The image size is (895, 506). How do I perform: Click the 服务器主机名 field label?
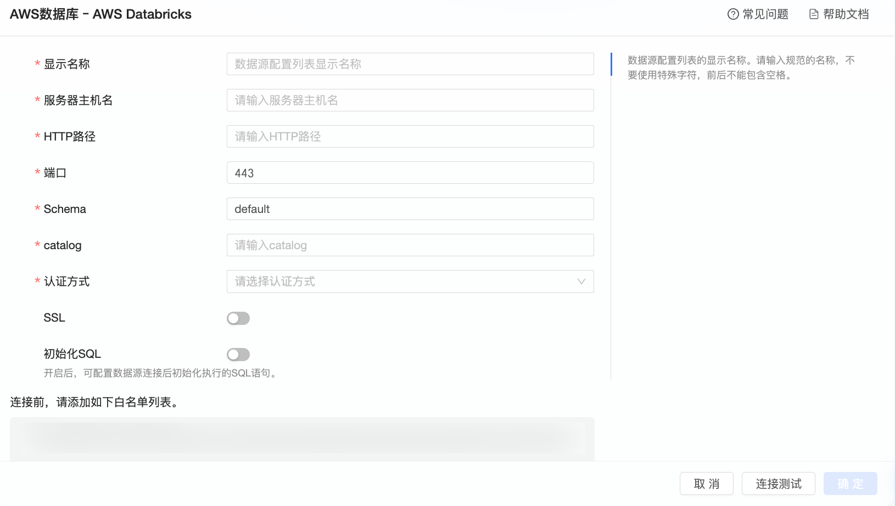click(x=79, y=100)
